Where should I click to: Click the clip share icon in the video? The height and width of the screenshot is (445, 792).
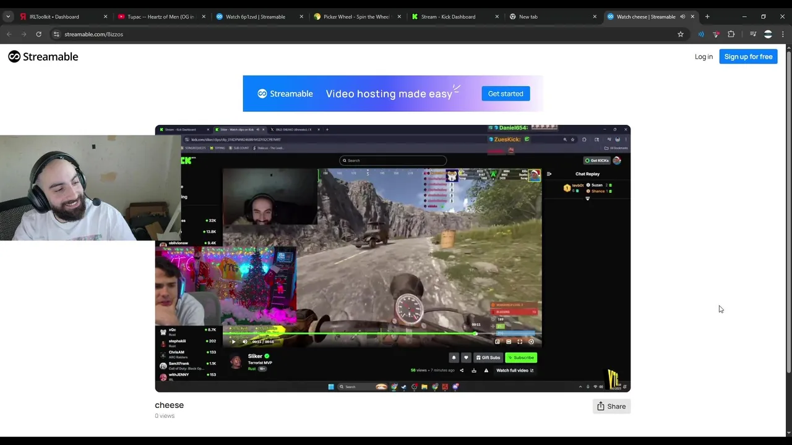[x=462, y=370]
